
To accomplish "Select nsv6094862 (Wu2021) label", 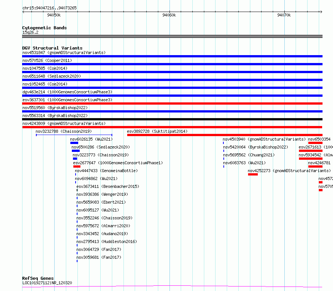I will pyautogui.click(x=96, y=178).
